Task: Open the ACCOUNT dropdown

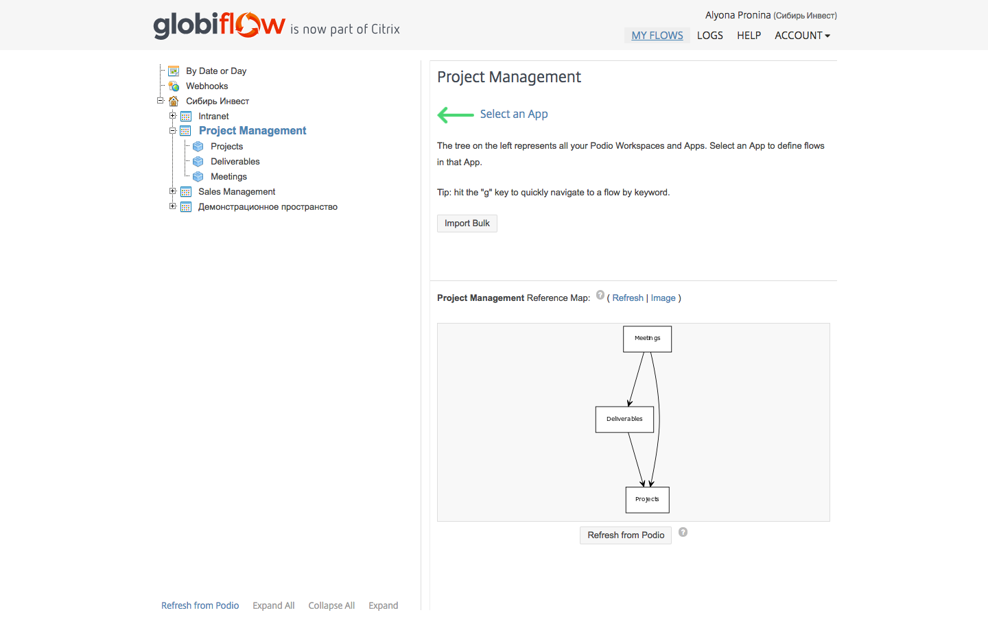Action: pyautogui.click(x=801, y=35)
